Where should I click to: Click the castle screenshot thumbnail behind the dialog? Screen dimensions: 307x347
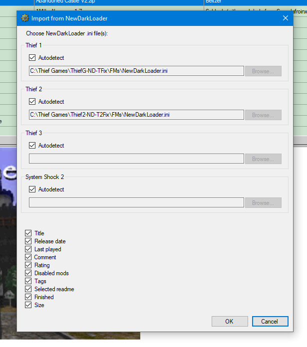point(8,243)
